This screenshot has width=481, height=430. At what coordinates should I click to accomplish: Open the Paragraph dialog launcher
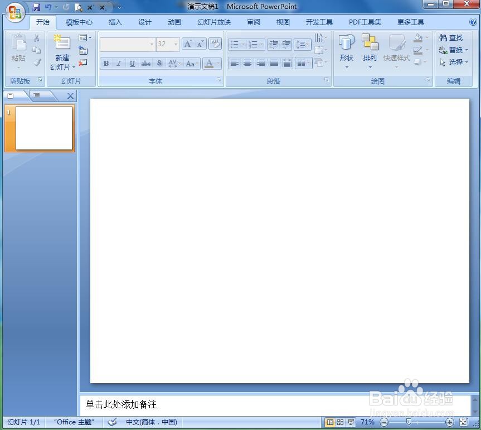[x=327, y=80]
